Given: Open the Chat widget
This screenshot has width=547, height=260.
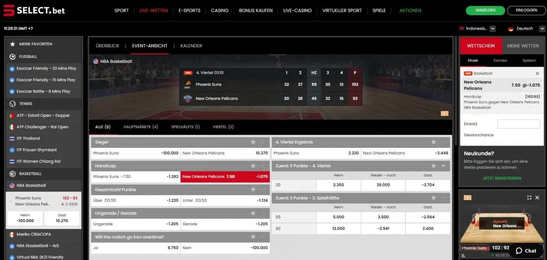Looking at the screenshot, I should 526,250.
